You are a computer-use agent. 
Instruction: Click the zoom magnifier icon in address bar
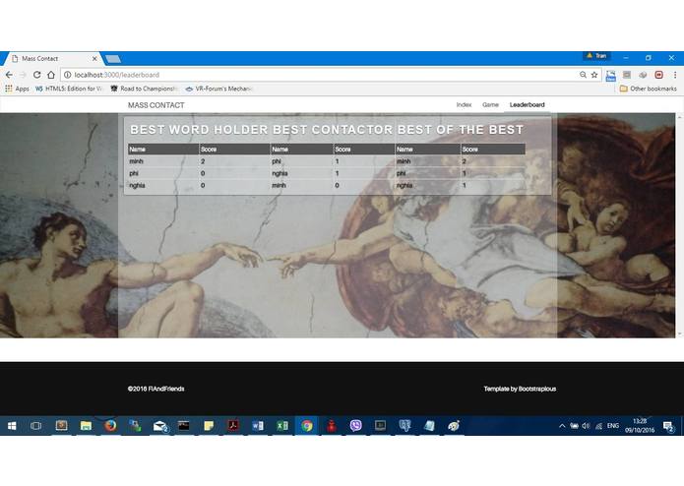[583, 75]
